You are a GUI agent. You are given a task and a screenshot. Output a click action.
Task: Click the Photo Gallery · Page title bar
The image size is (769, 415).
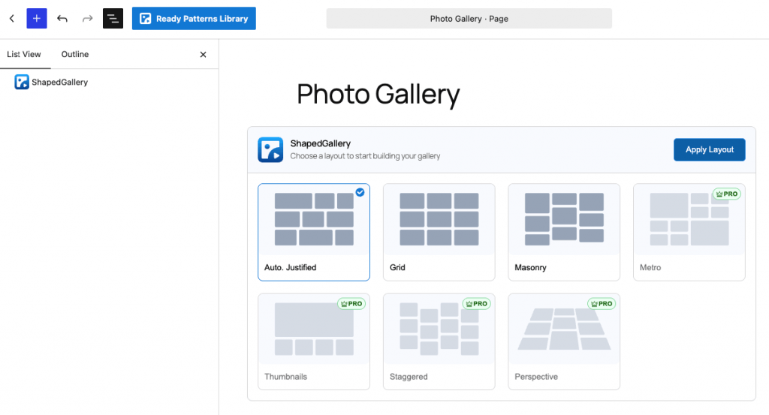tap(469, 19)
